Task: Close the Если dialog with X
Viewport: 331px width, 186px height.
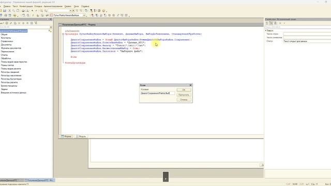Action: [191, 85]
